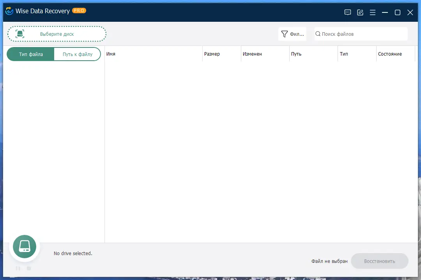Click the stop scan control
Image resolution: width=421 pixels, height=280 pixels.
coord(28,268)
